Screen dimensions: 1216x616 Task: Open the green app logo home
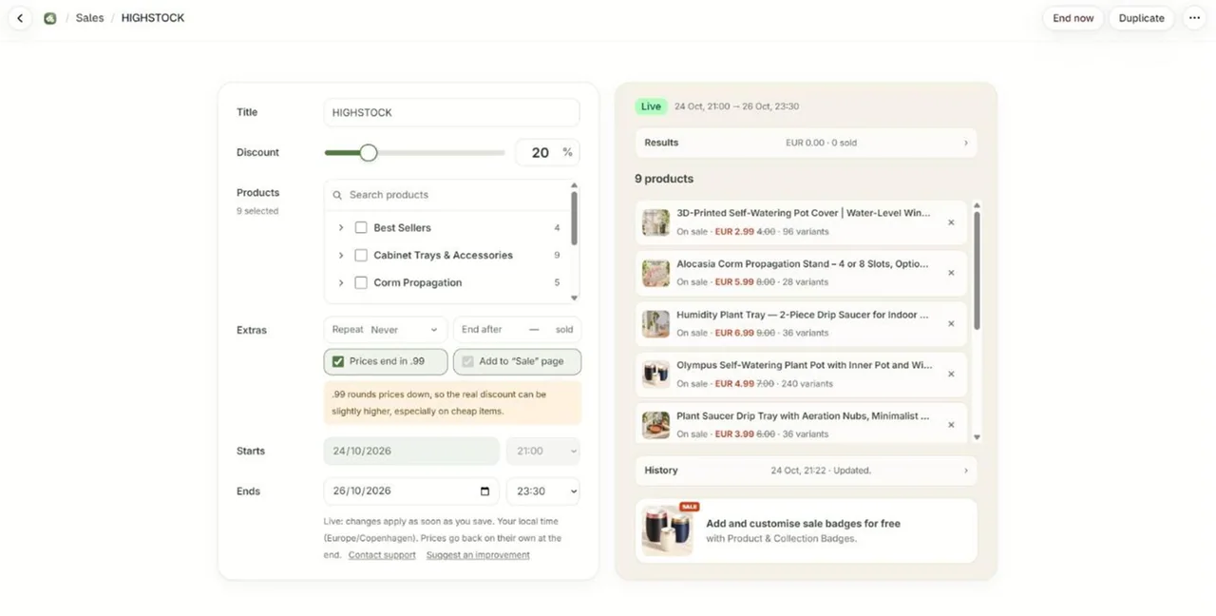tap(50, 18)
